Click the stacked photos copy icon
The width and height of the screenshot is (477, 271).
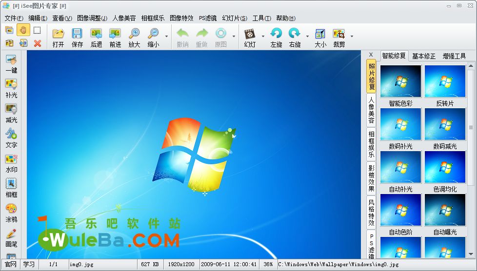pyautogui.click(x=9, y=43)
